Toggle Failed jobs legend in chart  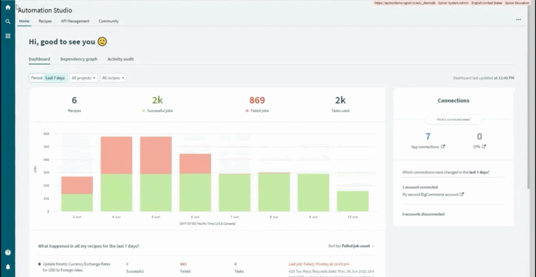pos(256,111)
